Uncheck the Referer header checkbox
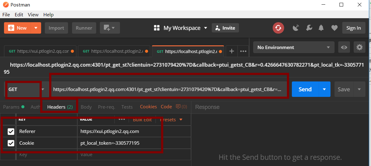 pos(11,131)
